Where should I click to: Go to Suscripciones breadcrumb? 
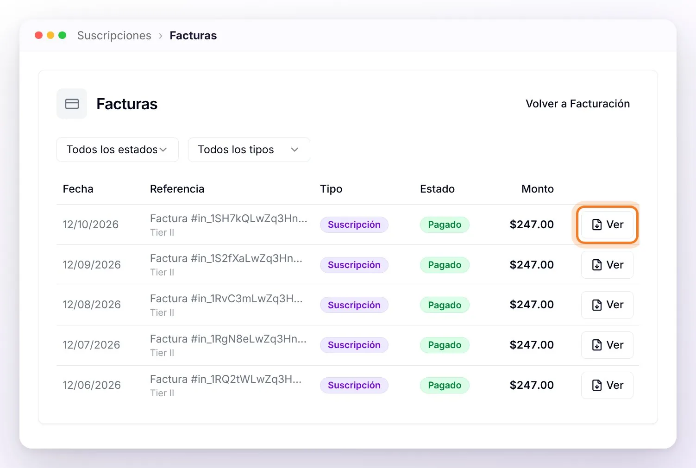click(114, 36)
